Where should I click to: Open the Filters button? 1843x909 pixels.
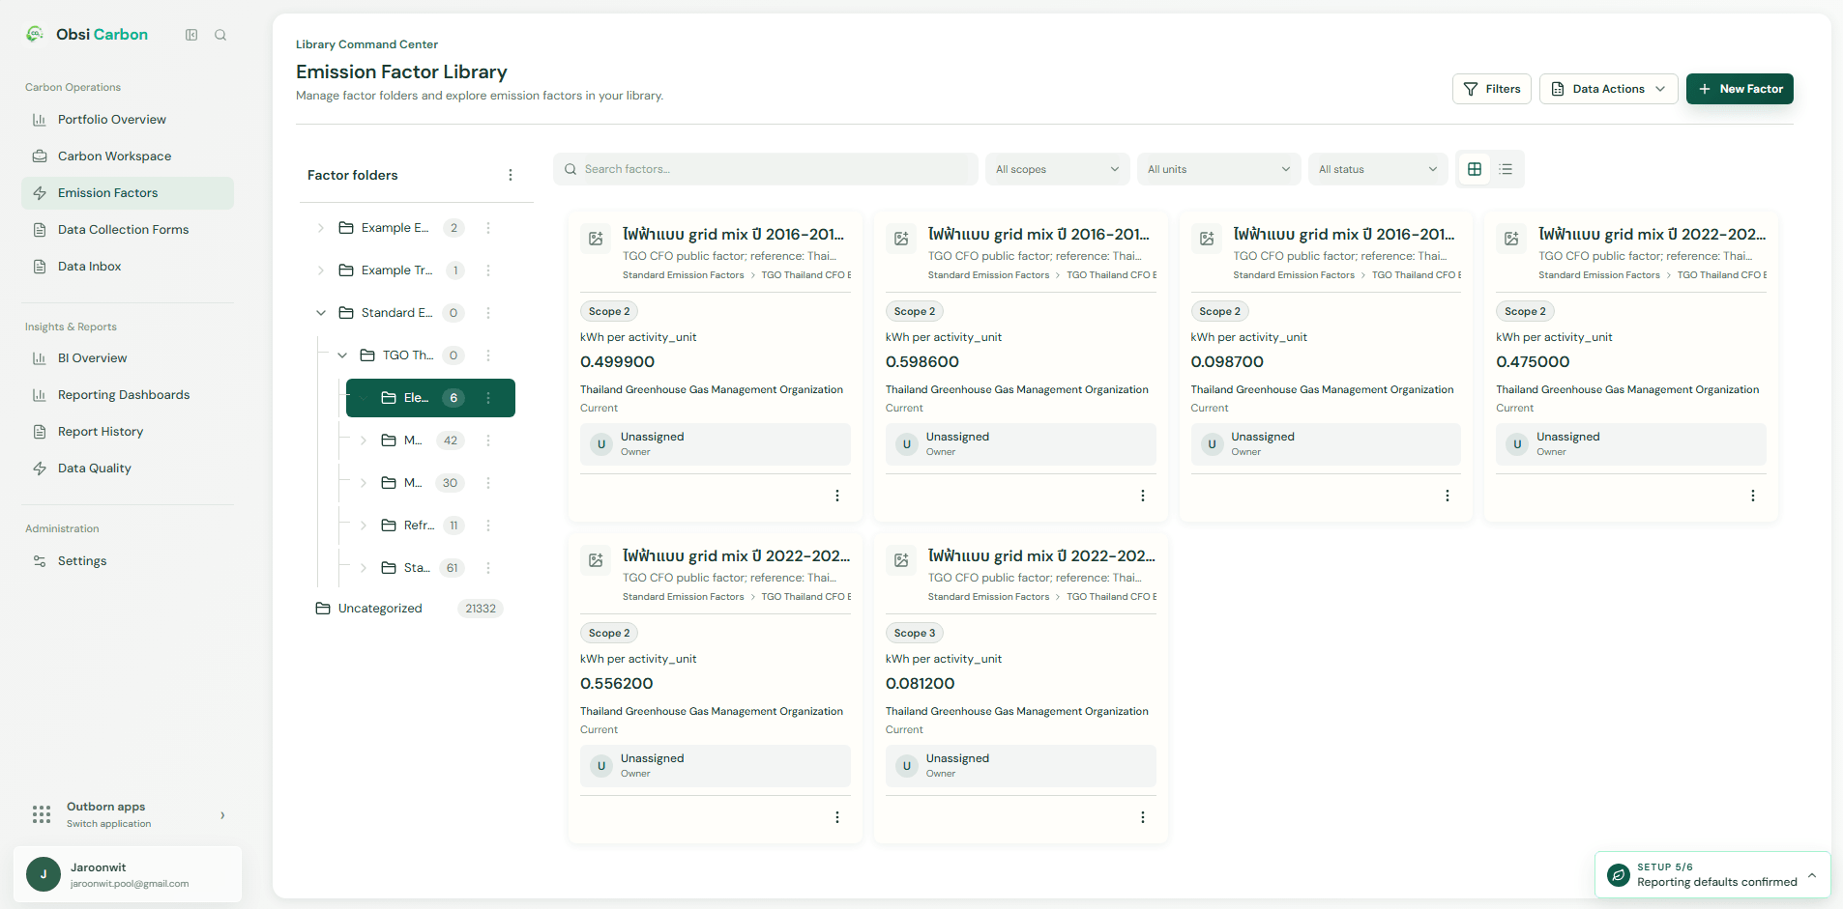point(1491,89)
